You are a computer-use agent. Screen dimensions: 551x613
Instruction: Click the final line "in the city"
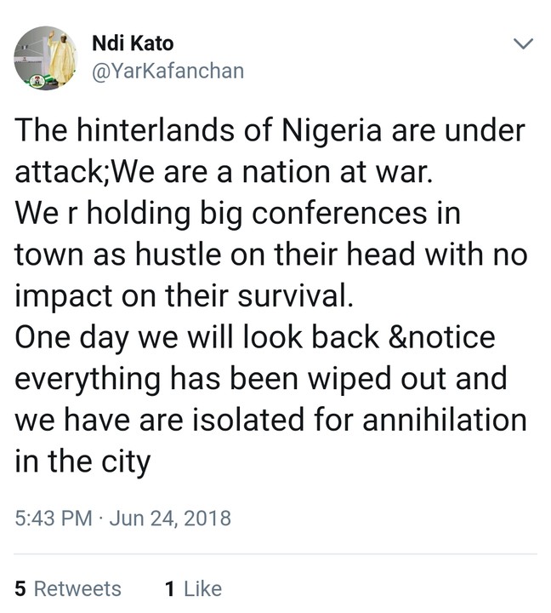point(82,461)
